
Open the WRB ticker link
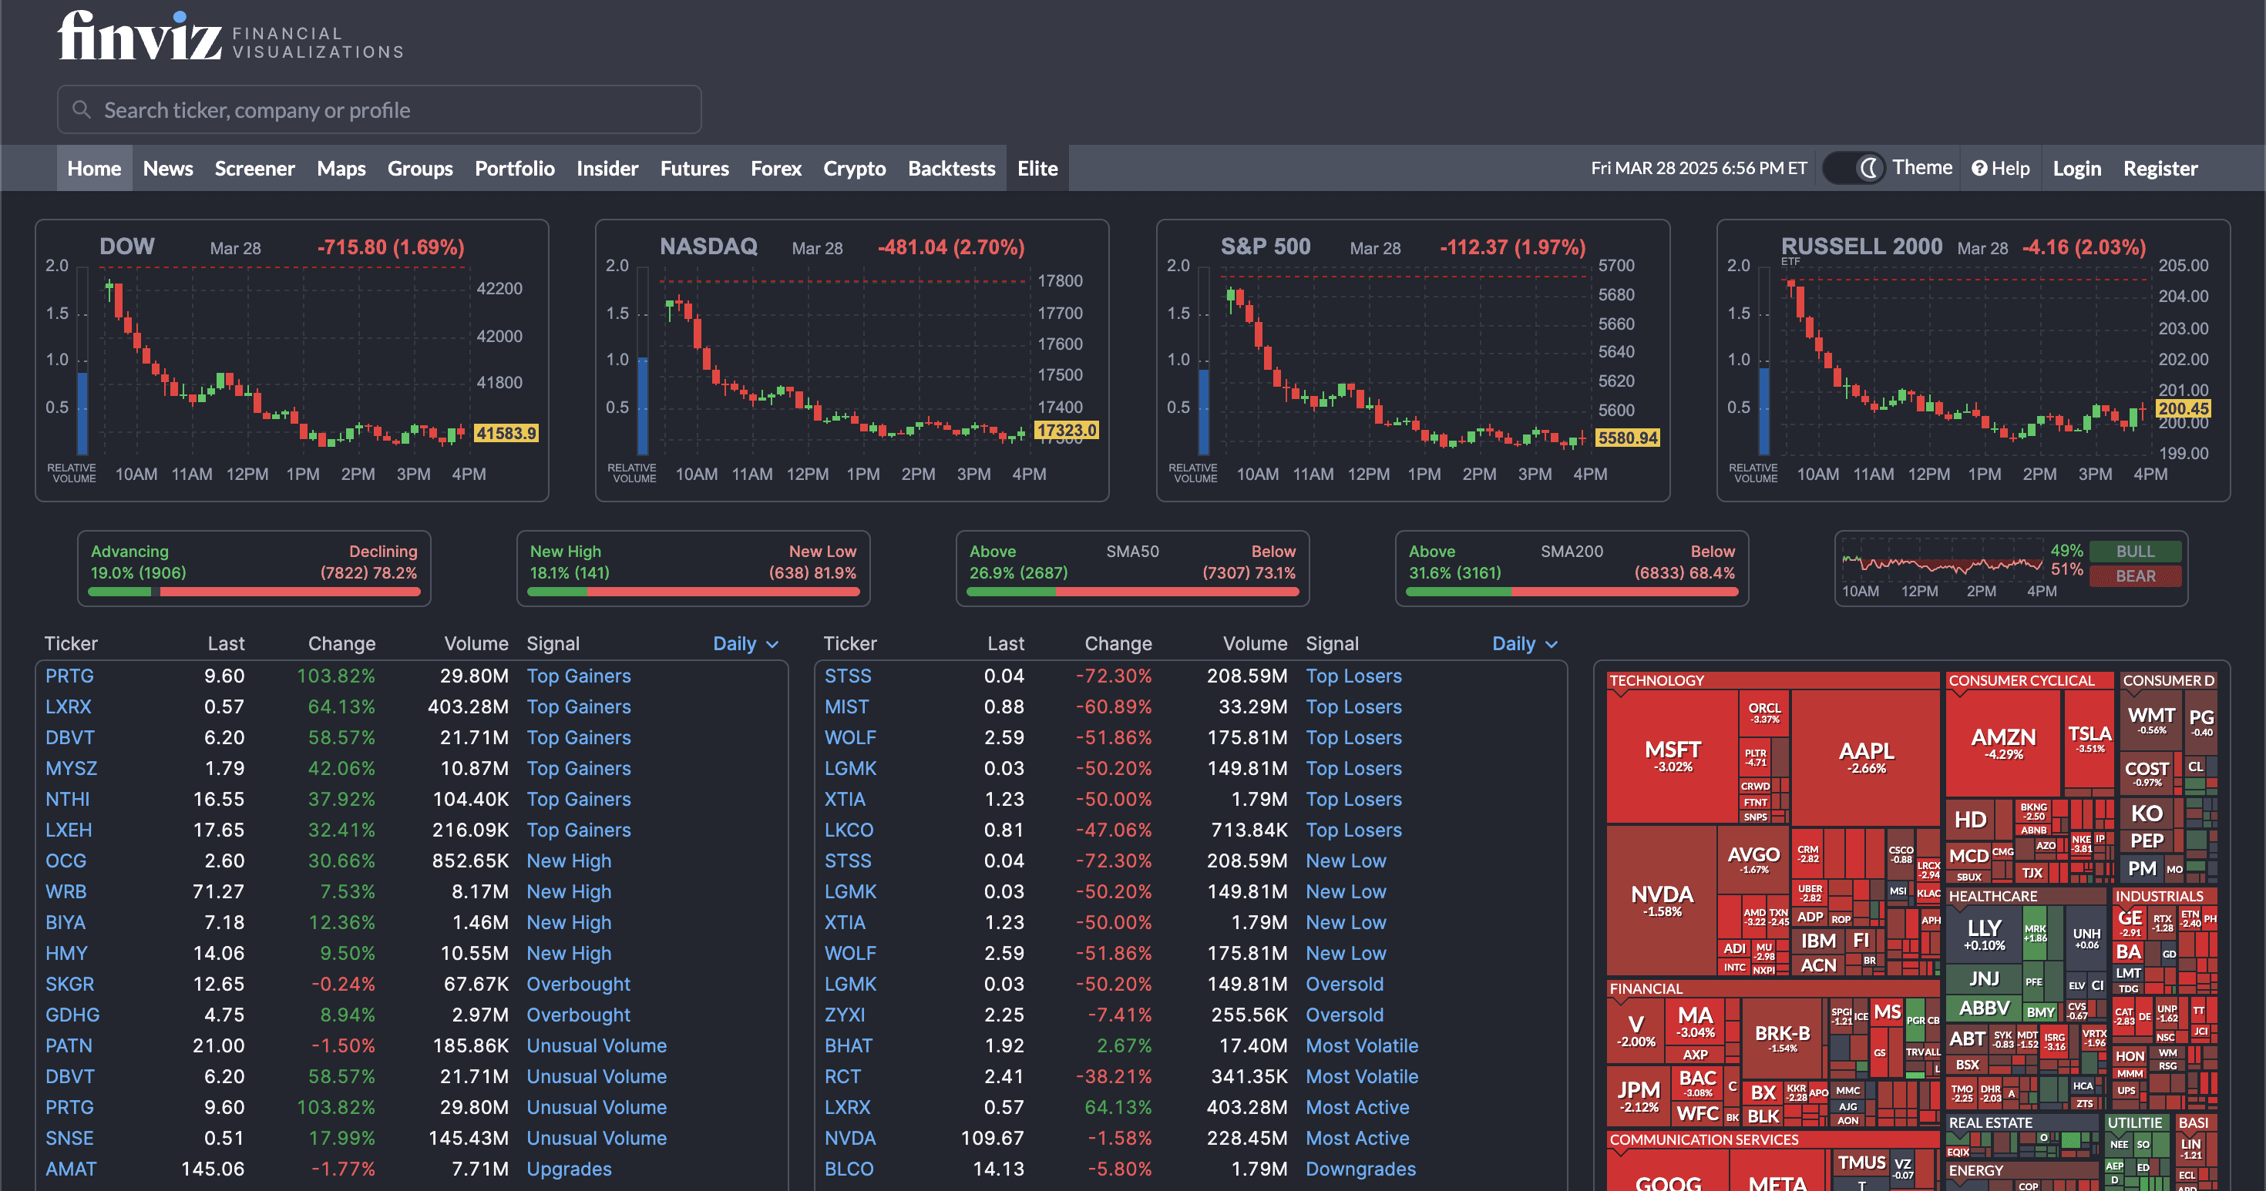click(x=66, y=891)
